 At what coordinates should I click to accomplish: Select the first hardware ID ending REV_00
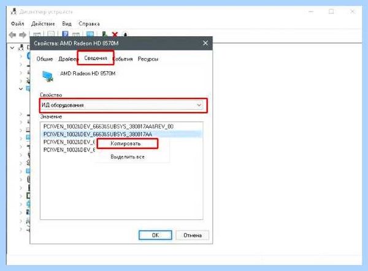point(109,126)
